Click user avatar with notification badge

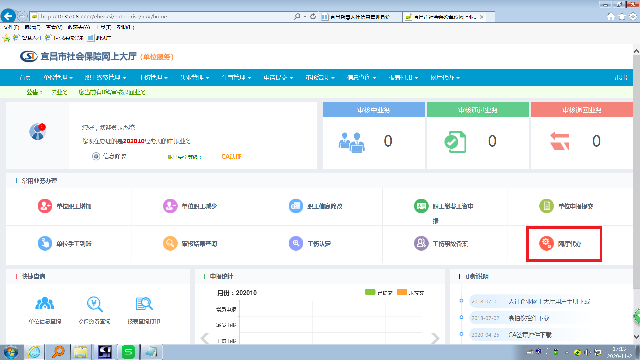pos(37,132)
